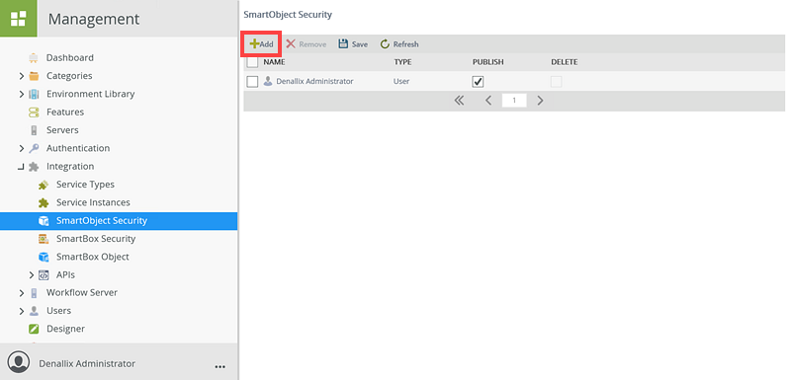
Task: Open Dashboard in the navigation tree
Action: [x=70, y=58]
